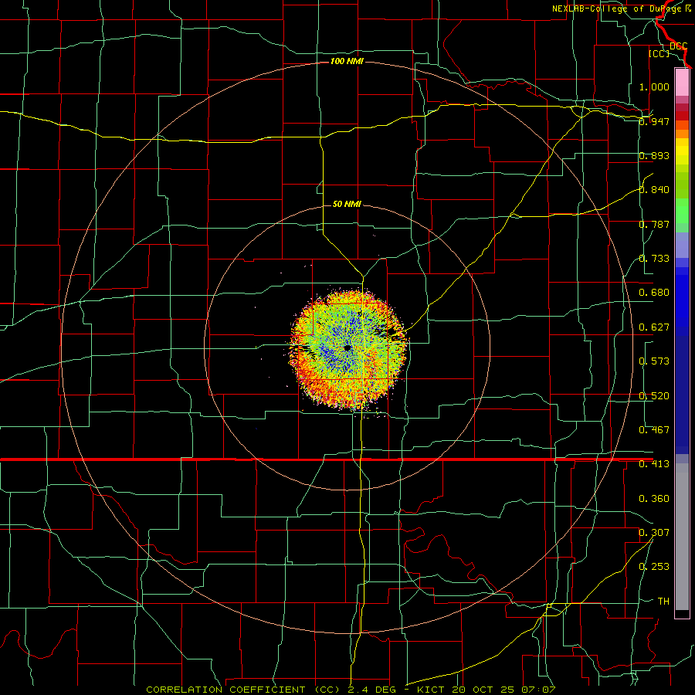The height and width of the screenshot is (695, 695).
Task: Click the 0.253 scale label
Action: (x=654, y=566)
